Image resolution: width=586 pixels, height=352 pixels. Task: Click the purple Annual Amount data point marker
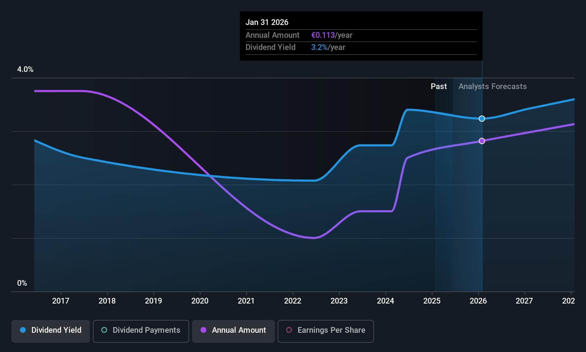[482, 141]
